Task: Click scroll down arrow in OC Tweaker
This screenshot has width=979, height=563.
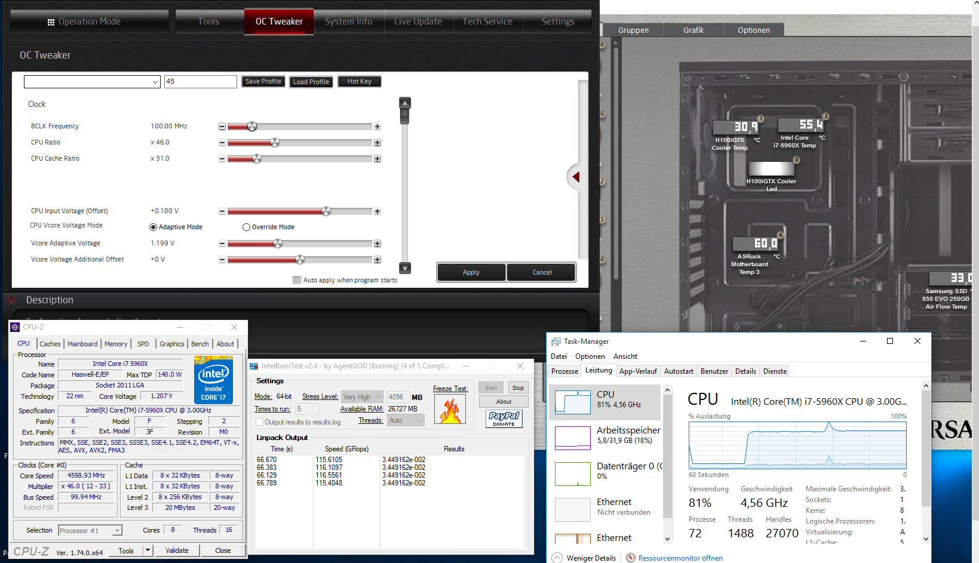Action: (405, 268)
